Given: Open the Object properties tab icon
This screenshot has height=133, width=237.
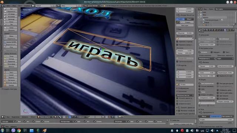Looking at the screenshot, I should tap(215, 30).
